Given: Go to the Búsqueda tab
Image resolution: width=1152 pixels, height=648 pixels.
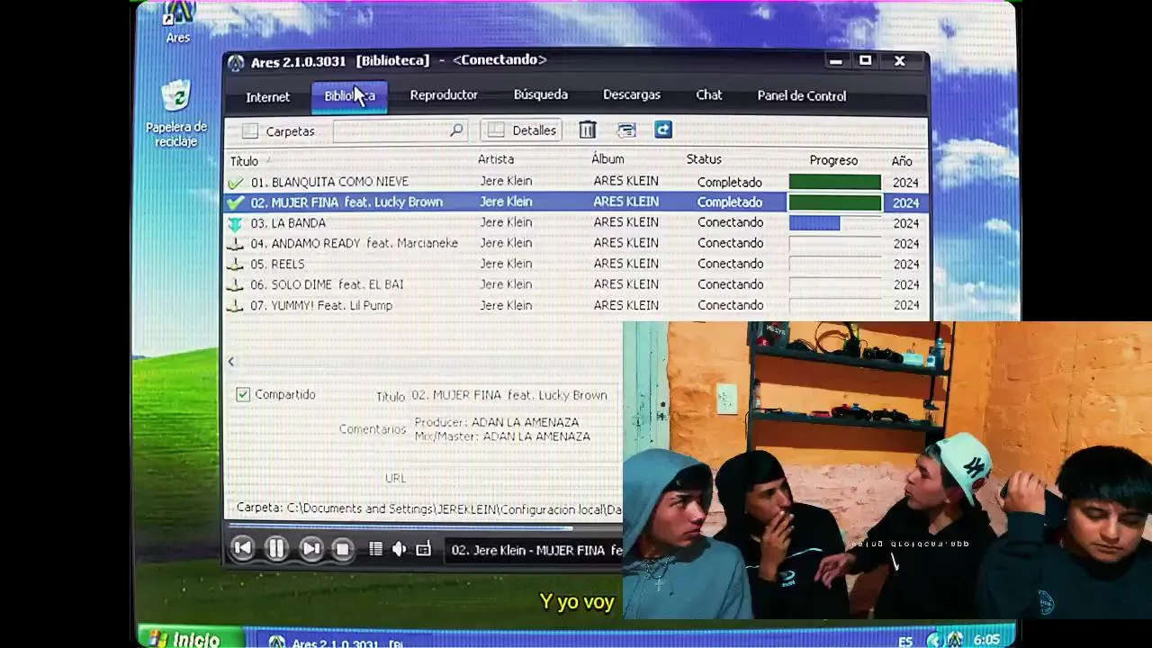Looking at the screenshot, I should (x=540, y=94).
